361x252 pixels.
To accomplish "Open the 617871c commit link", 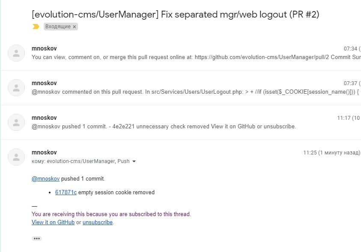I will click(66, 192).
